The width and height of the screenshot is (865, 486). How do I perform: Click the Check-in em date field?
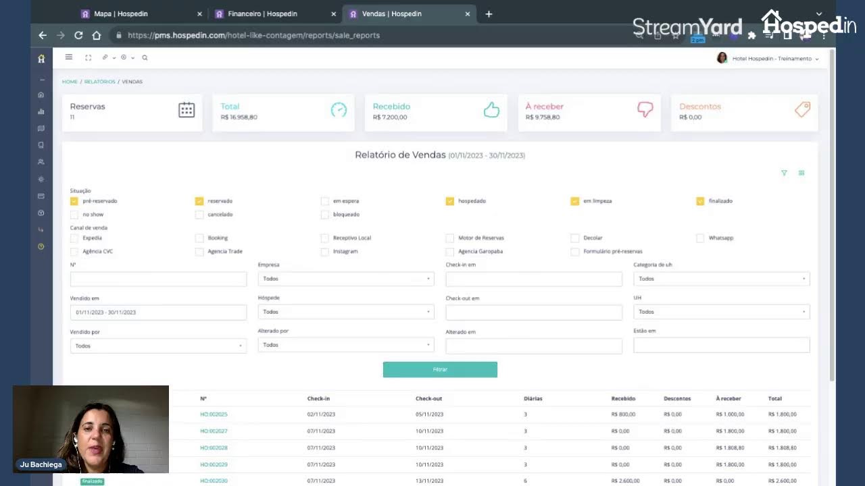[x=534, y=279]
